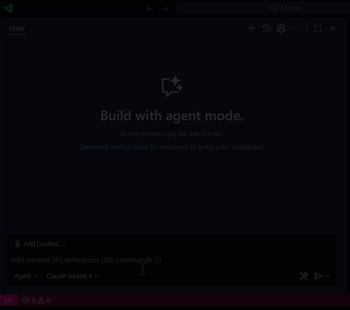Maximize the chat panel
Viewport: 350px width, 310px height.
(x=318, y=28)
